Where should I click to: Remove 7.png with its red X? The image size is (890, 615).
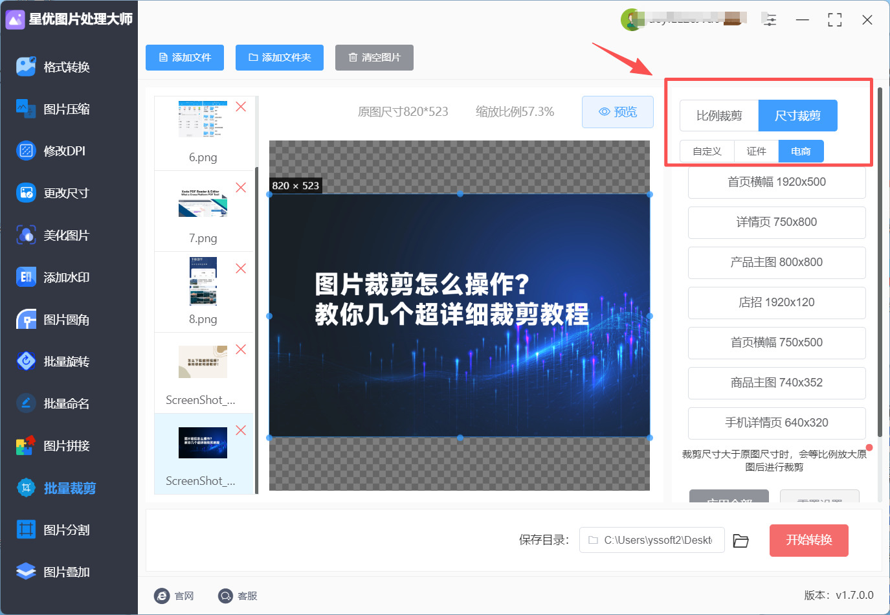[241, 188]
